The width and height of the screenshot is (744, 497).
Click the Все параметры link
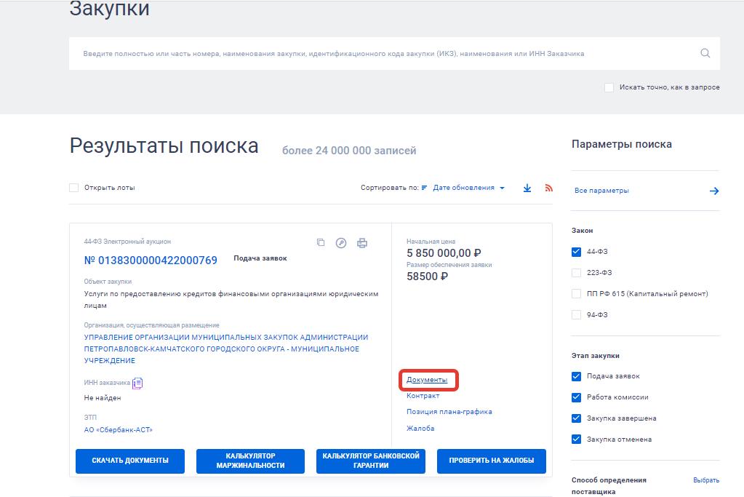click(x=601, y=191)
